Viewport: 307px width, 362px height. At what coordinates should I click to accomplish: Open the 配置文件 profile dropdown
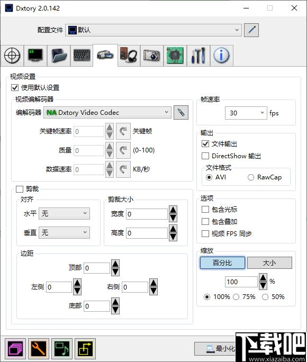[153, 30]
